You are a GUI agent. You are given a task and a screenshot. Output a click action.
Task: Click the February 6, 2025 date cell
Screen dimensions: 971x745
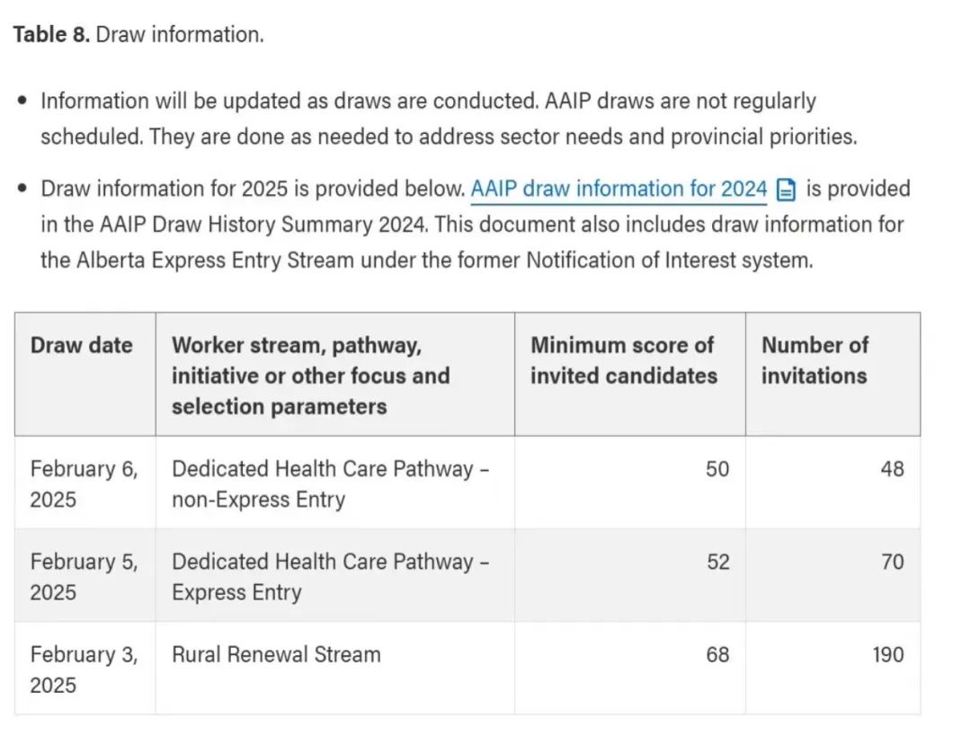tap(84, 483)
